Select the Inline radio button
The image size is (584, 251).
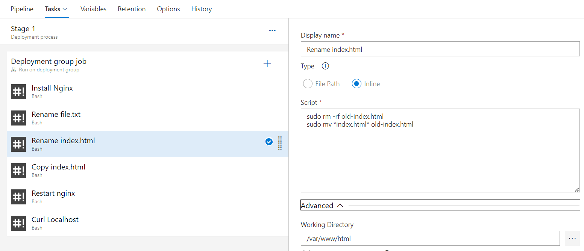pyautogui.click(x=356, y=84)
